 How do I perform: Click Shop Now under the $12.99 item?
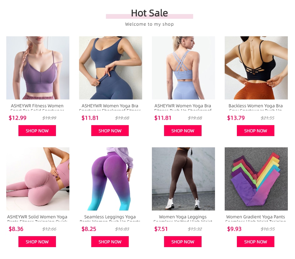(37, 130)
